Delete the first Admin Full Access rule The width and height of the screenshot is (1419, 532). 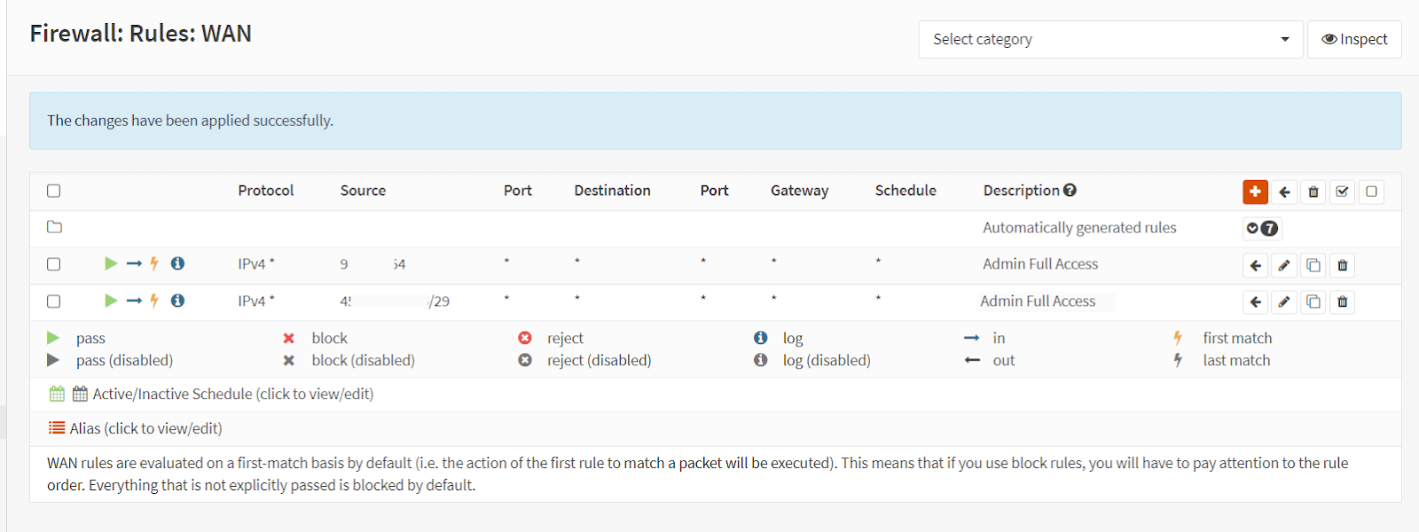click(x=1343, y=265)
